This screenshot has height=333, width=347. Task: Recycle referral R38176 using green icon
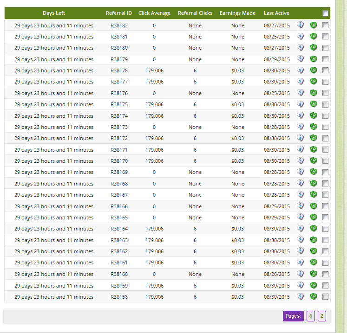click(313, 93)
